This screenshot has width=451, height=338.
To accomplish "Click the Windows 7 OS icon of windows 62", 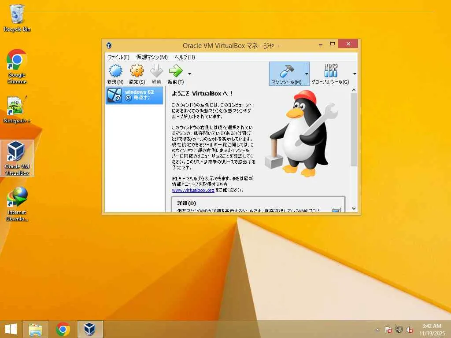I will (x=114, y=96).
